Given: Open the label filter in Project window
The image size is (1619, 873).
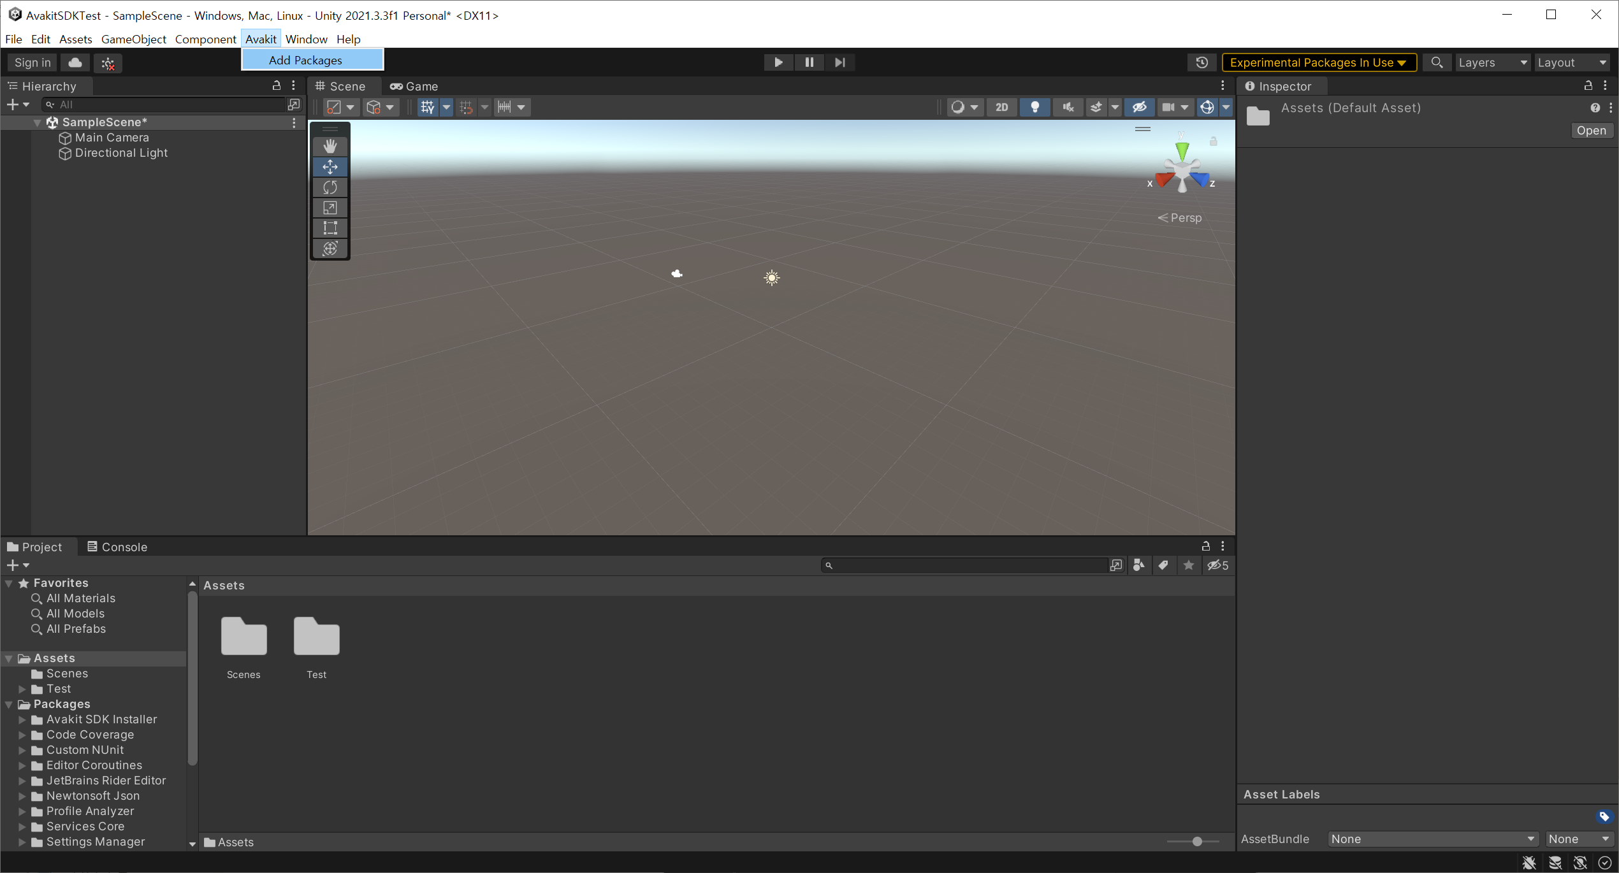Looking at the screenshot, I should 1164,565.
